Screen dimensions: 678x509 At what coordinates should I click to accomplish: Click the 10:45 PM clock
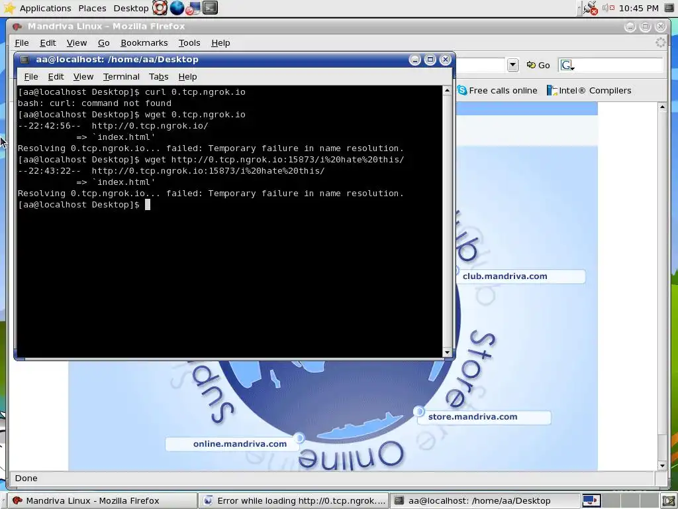click(639, 8)
